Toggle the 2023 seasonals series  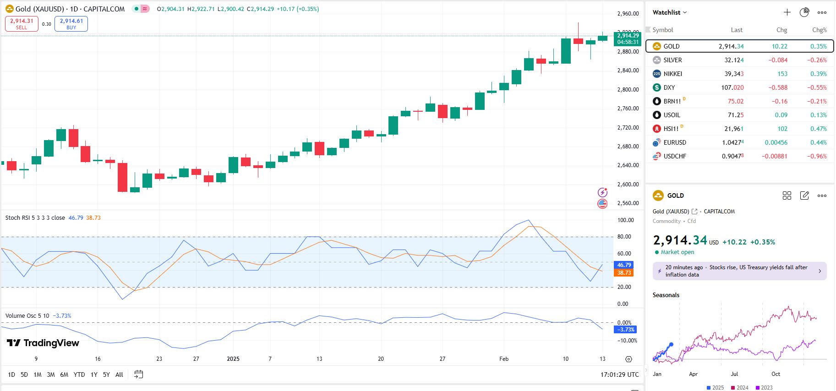[764, 387]
